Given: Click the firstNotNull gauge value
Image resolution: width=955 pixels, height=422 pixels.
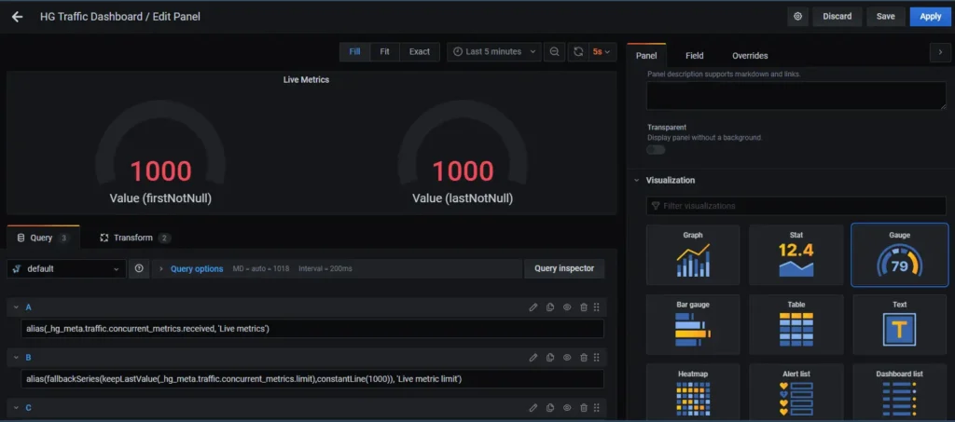Looking at the screenshot, I should [x=160, y=170].
